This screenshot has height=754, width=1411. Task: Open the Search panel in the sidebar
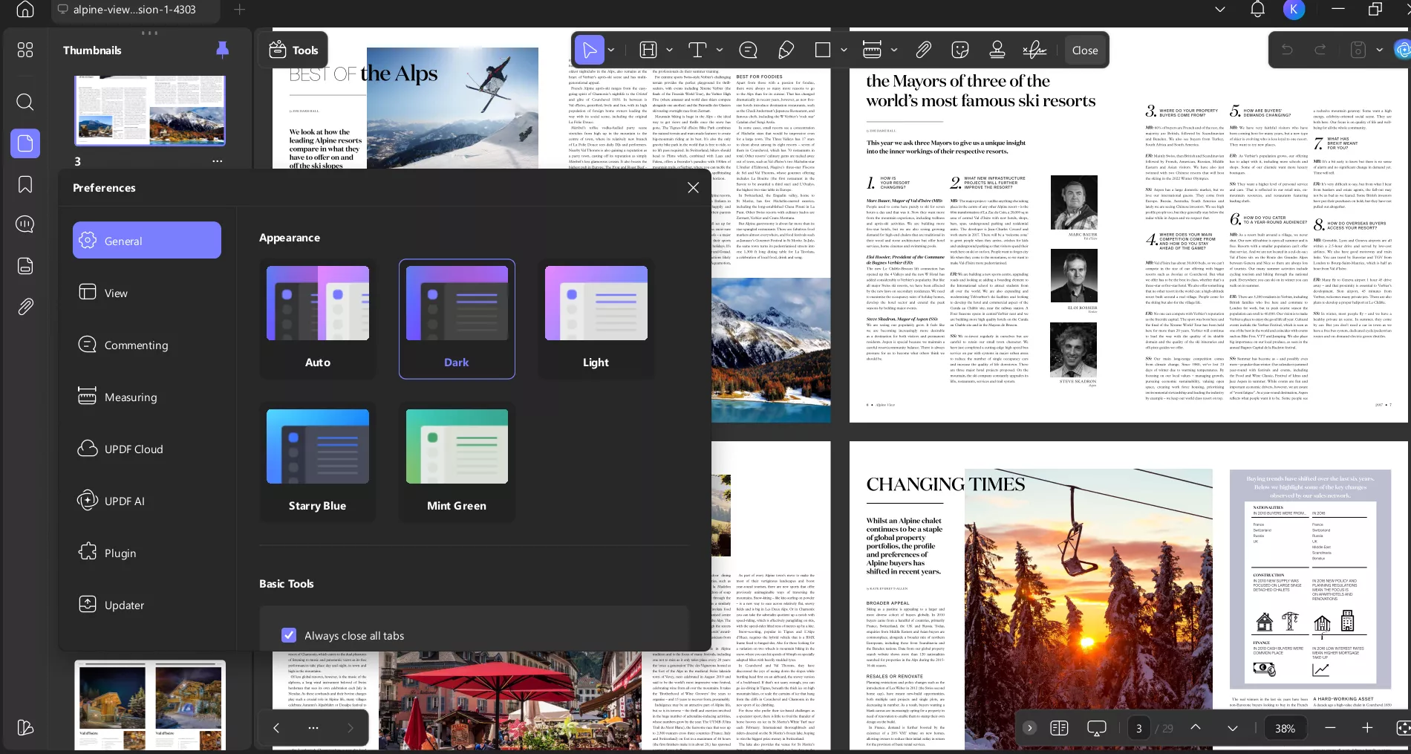(x=25, y=102)
